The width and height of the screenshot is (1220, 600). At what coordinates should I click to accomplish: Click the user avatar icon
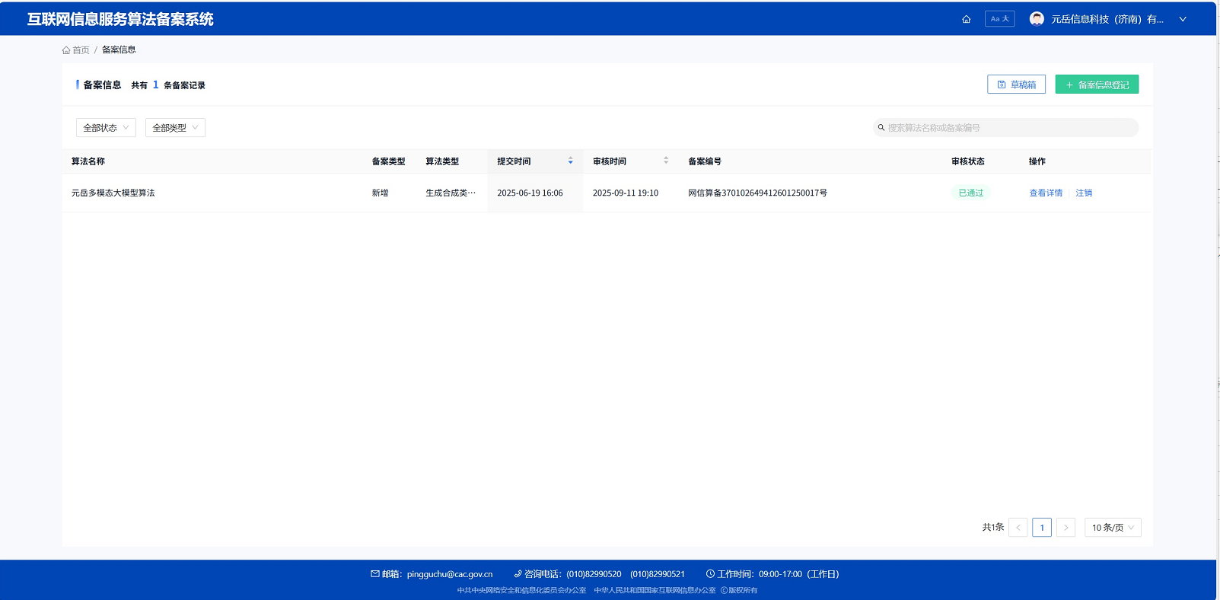pyautogui.click(x=1037, y=19)
